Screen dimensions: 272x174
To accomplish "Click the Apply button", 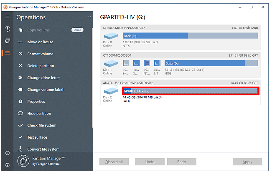I will 247,162.
